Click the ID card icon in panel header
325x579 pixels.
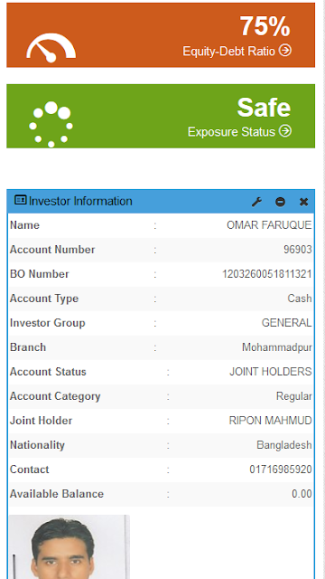pyautogui.click(x=21, y=200)
